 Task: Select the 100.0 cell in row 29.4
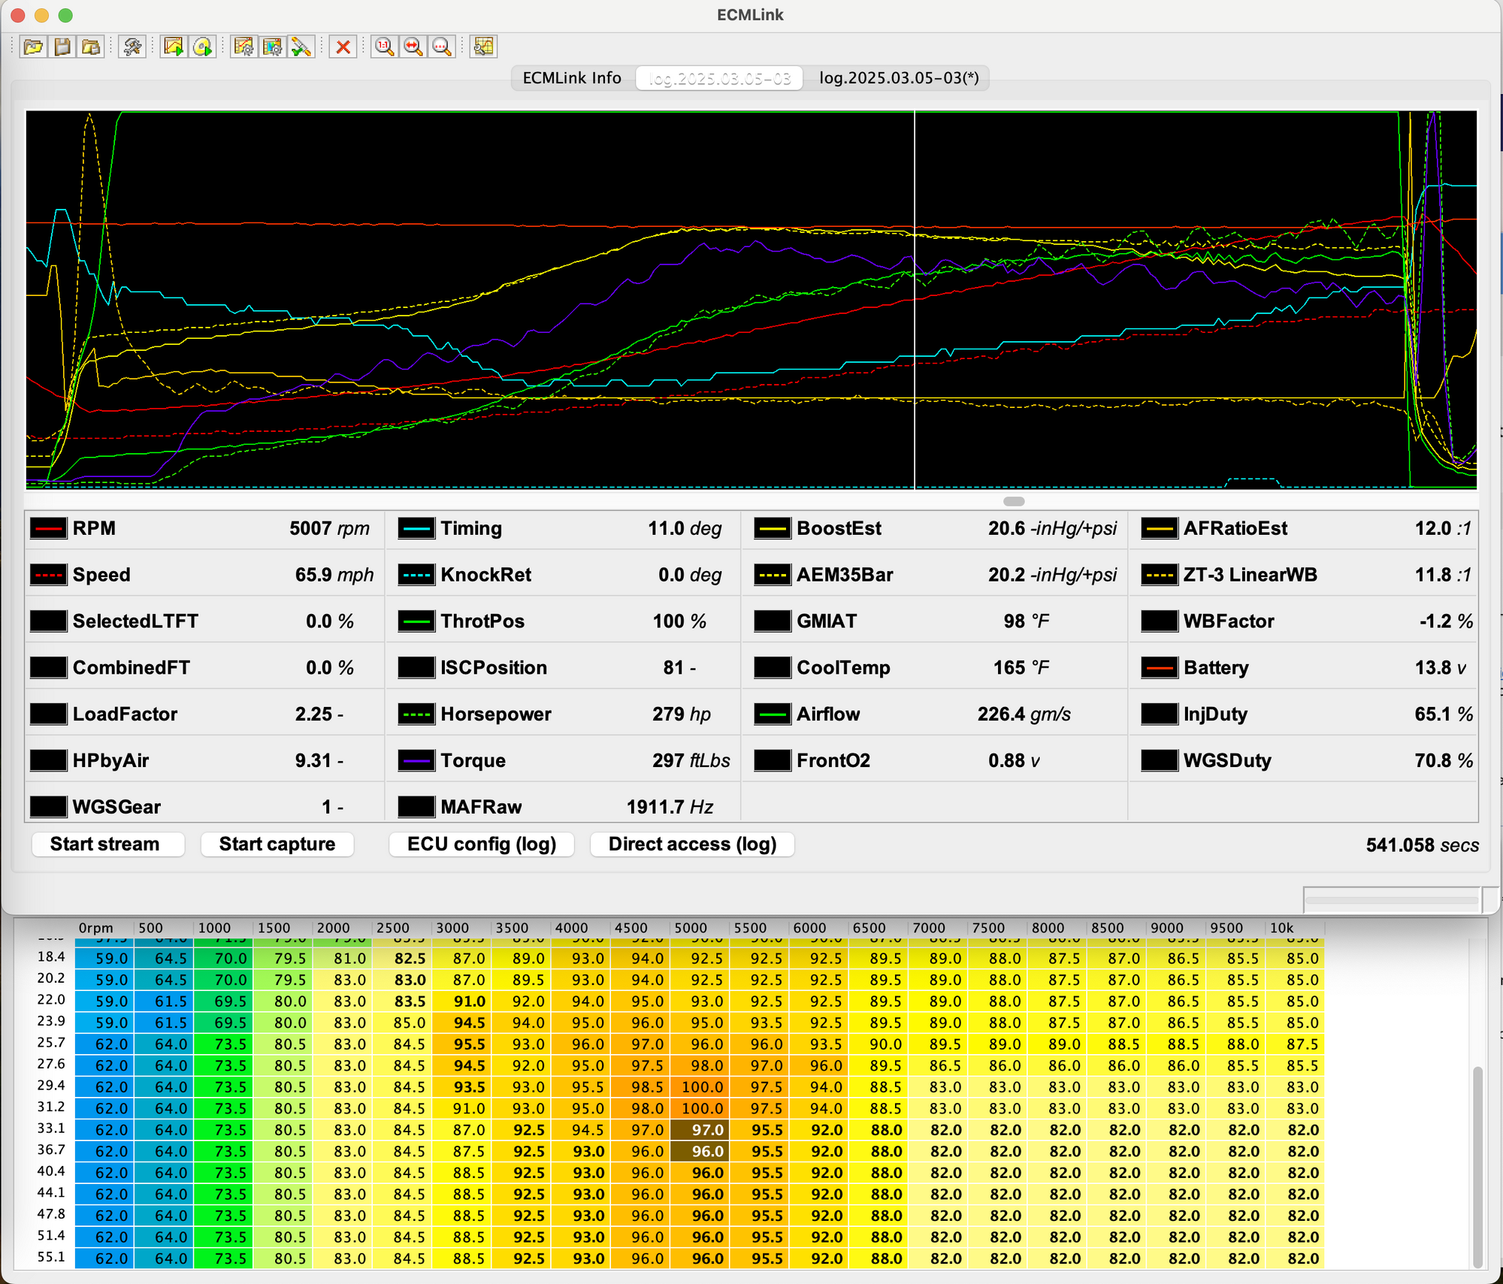pyautogui.click(x=701, y=1087)
